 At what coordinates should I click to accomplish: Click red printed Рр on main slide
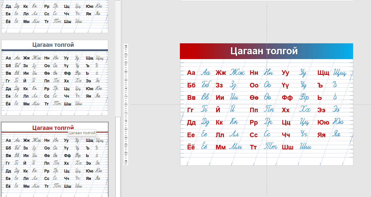coord(253,123)
